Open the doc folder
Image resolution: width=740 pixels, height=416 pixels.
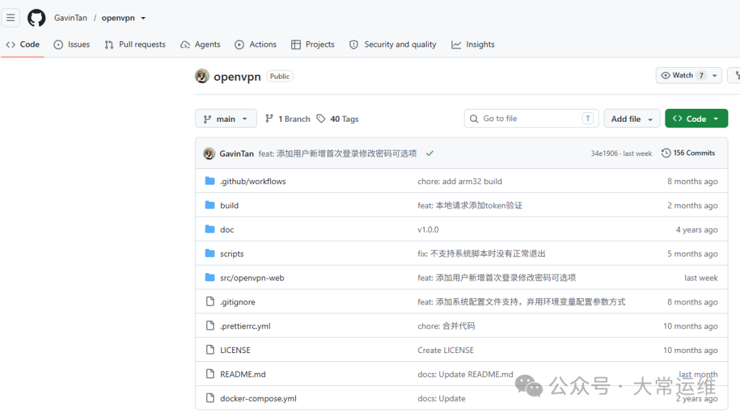[x=227, y=229]
